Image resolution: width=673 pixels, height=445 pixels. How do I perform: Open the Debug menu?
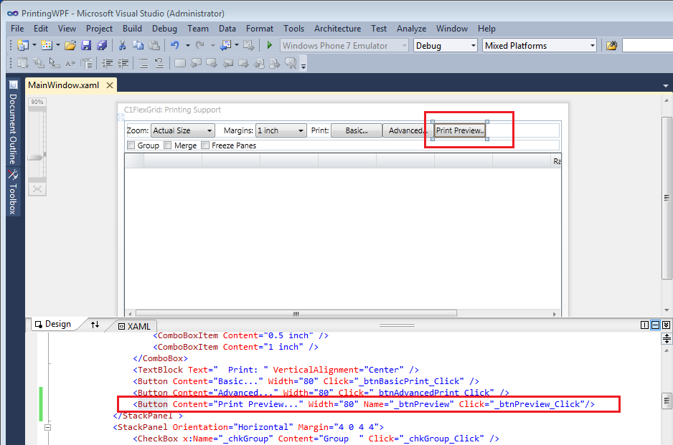pyautogui.click(x=164, y=29)
